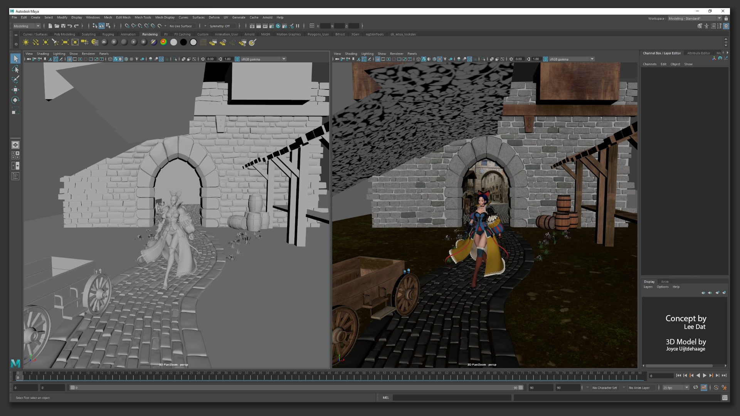Toggle loop playback mode icon
This screenshot has width=740, height=416.
(695, 387)
